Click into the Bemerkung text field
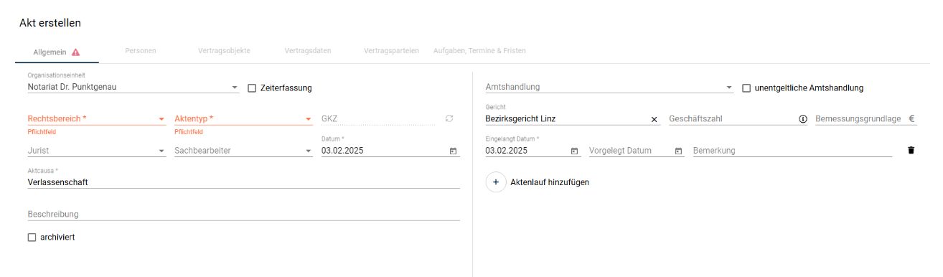 pos(792,151)
